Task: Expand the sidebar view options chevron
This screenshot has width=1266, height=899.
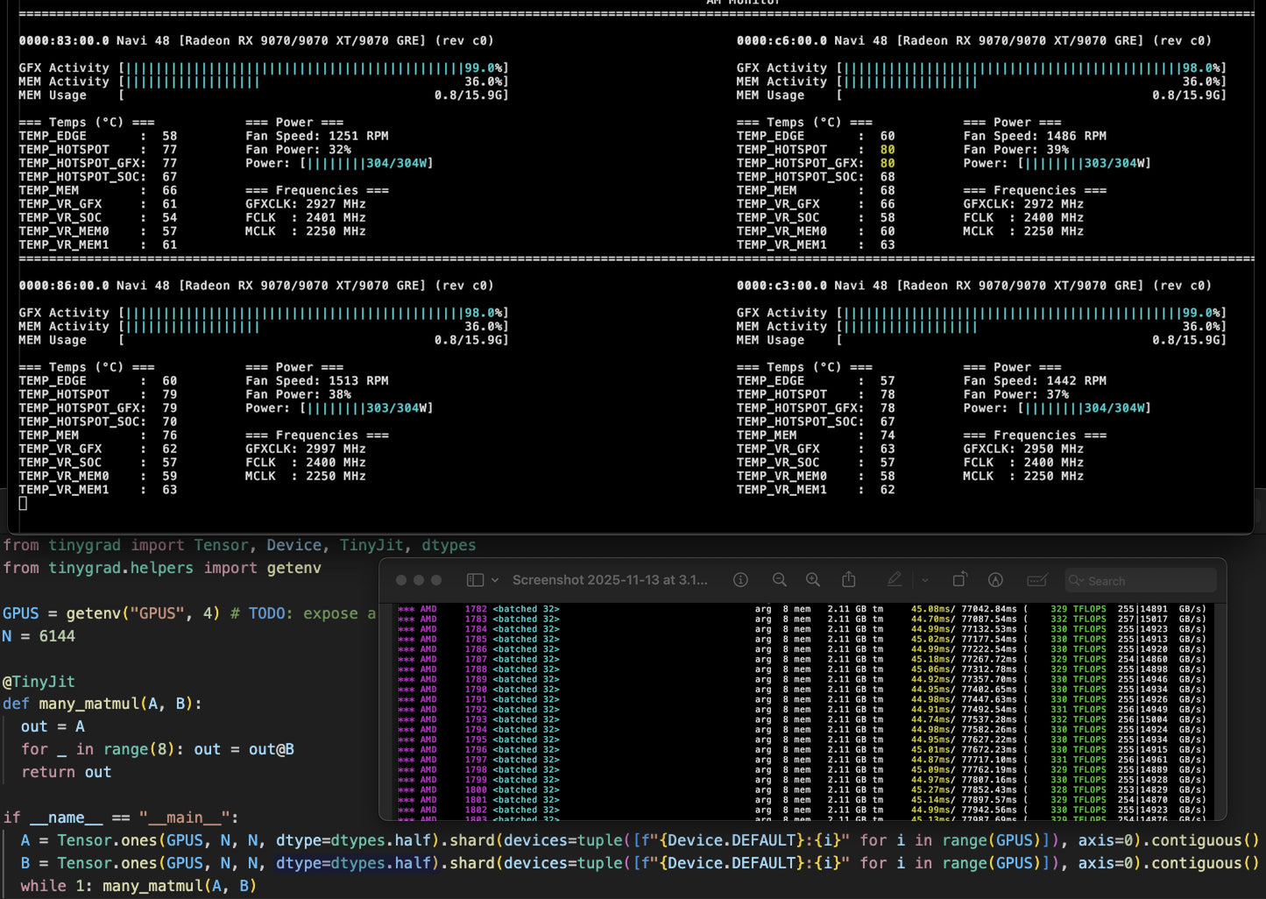Action: pos(495,580)
